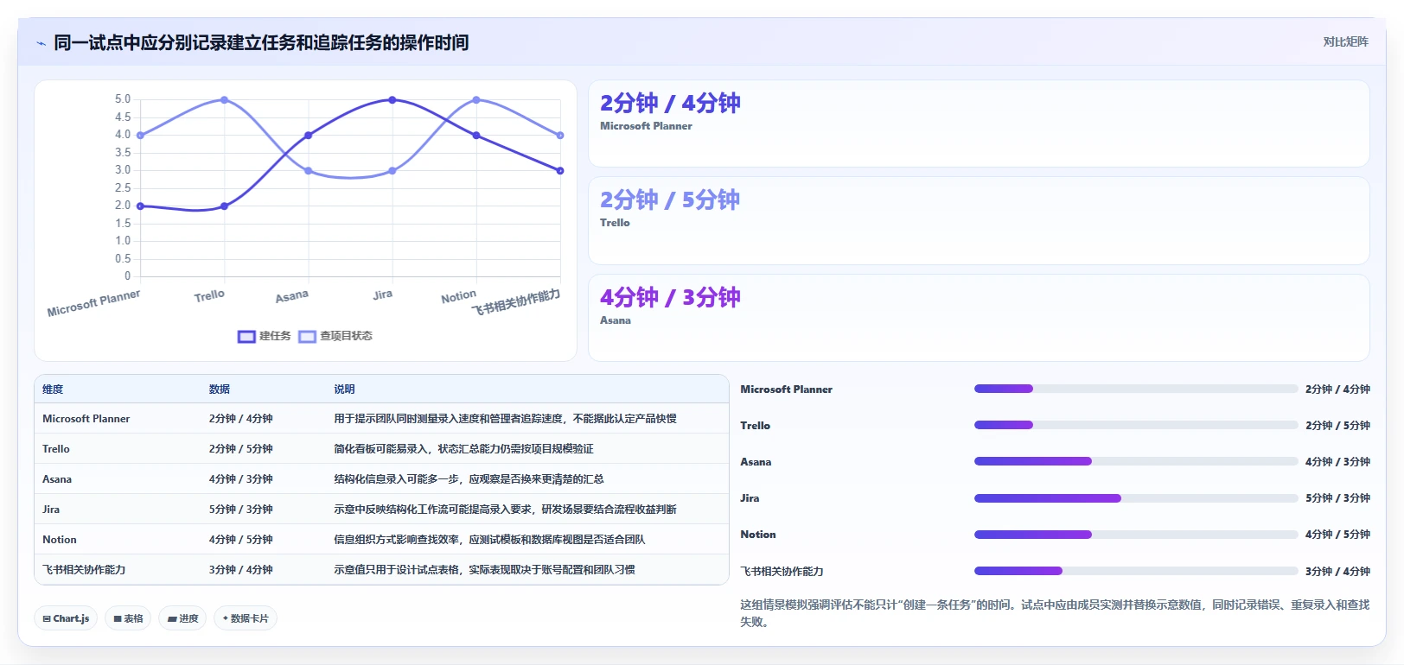Screen dimensions: 1404x665
Task: Toggle the 查项目状态 legend series
Action: coord(335,336)
